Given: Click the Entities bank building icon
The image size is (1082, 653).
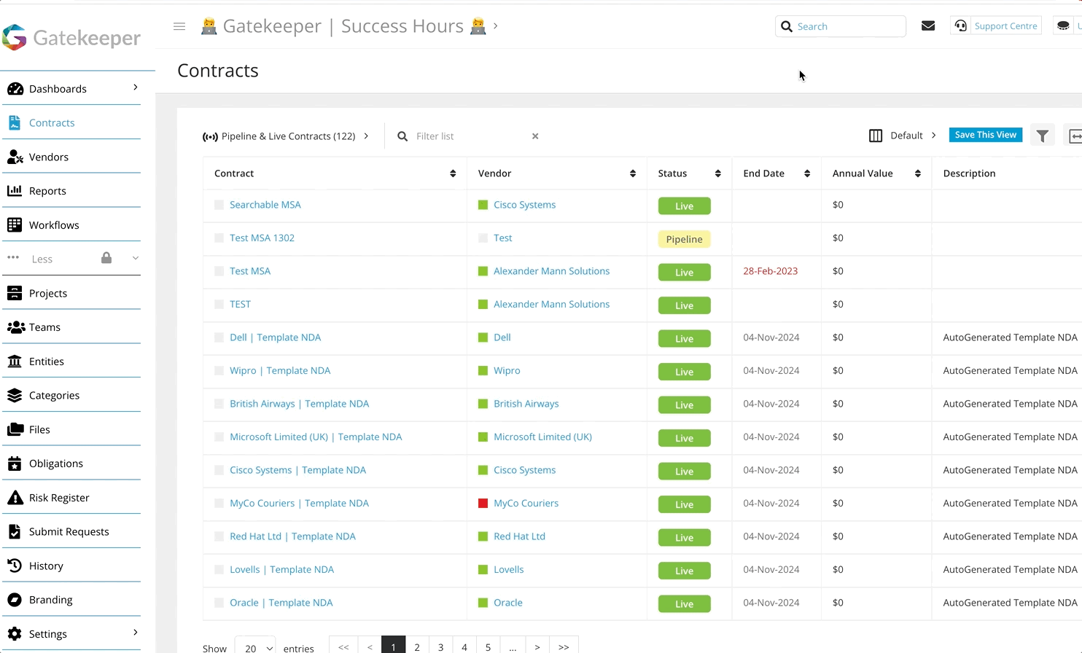Looking at the screenshot, I should pyautogui.click(x=15, y=361).
